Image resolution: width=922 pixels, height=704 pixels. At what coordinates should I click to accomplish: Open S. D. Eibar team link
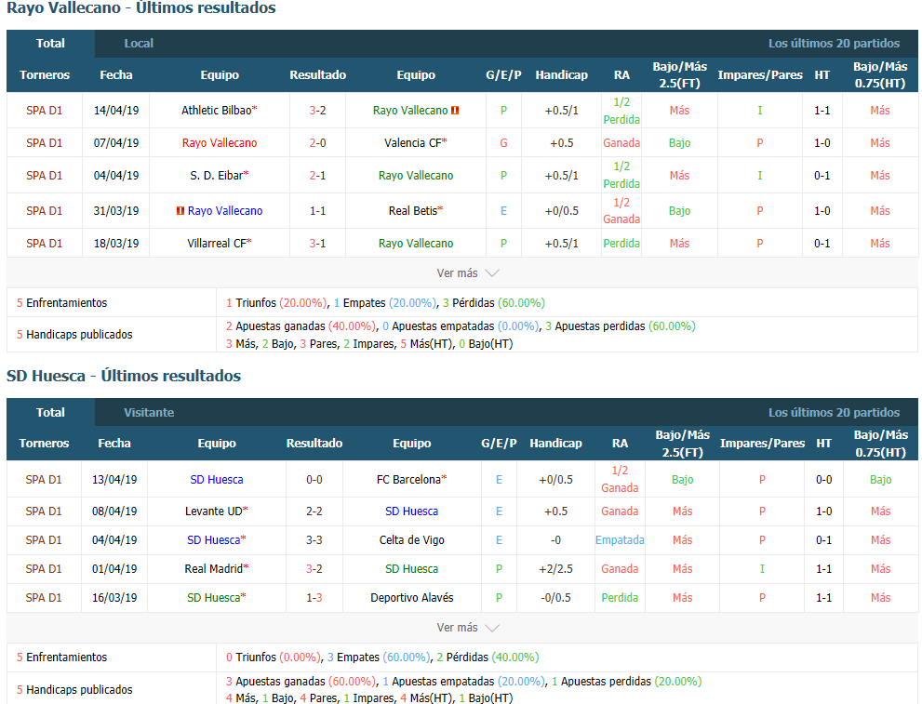217,176
